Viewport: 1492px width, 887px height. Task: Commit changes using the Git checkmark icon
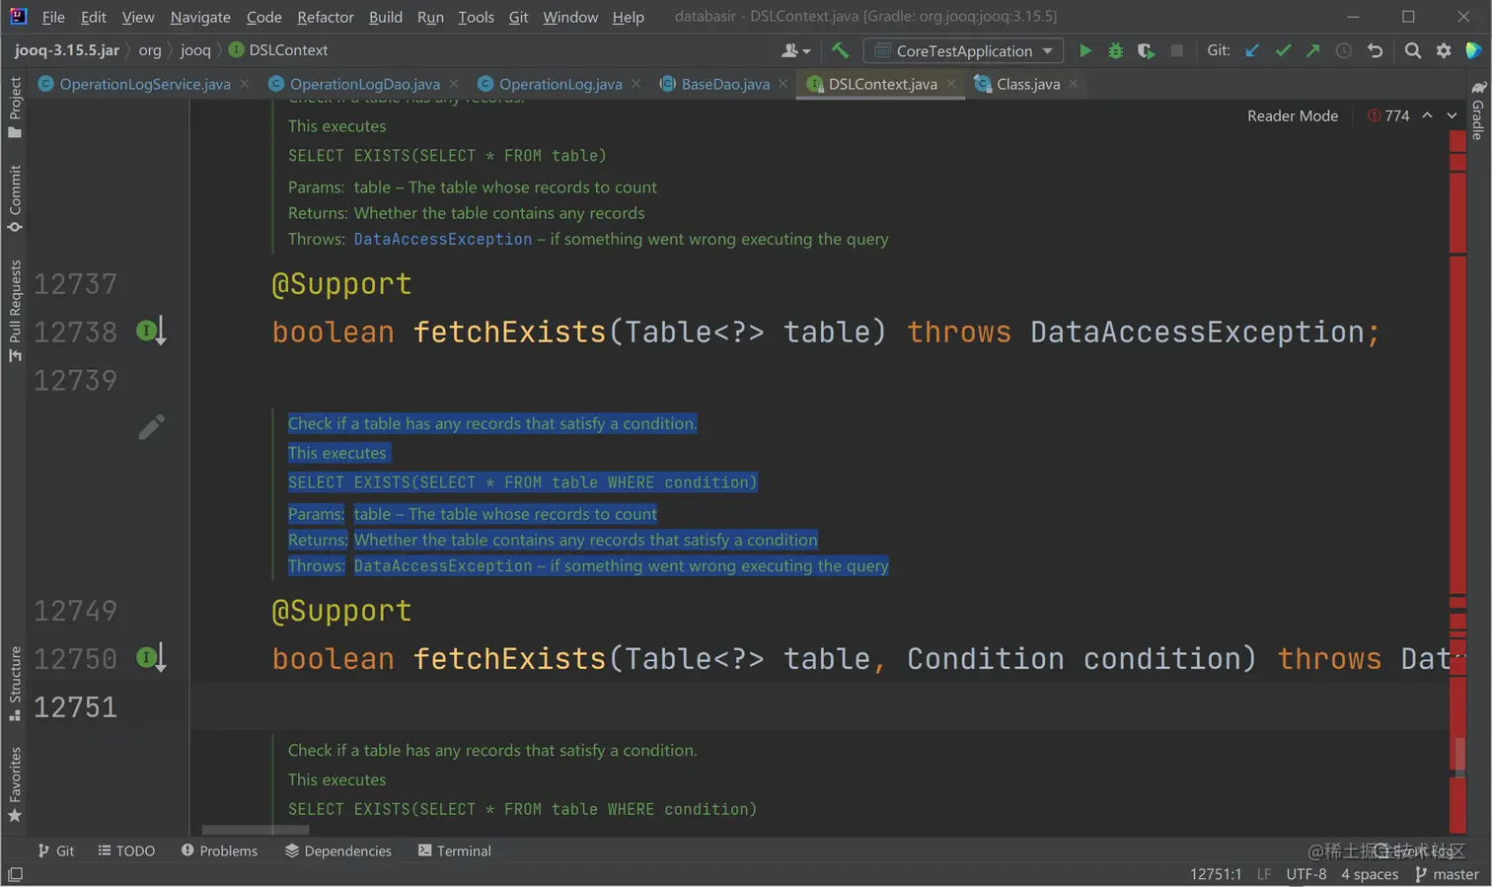coord(1283,50)
